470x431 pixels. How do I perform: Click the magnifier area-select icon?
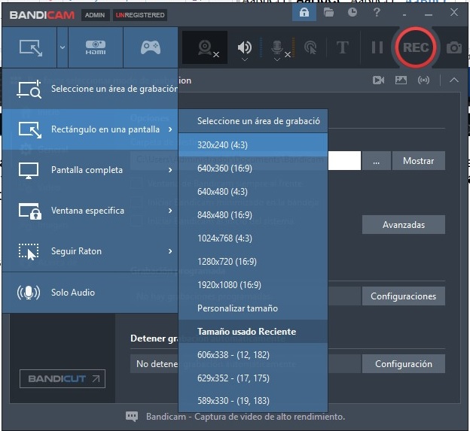(x=29, y=89)
